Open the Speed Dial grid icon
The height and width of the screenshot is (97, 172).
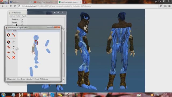click(x=15, y=6)
